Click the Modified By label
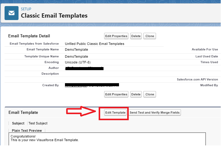The width and height of the screenshot is (221, 163). coord(209,85)
